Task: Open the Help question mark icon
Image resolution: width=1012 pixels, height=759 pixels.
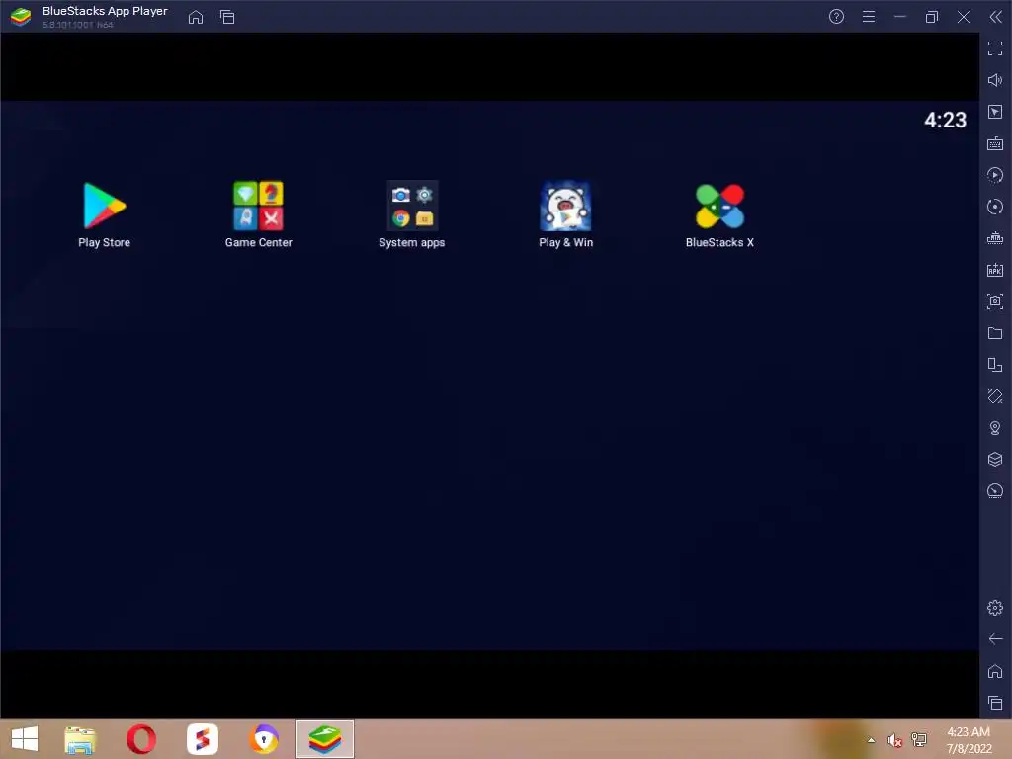Action: pos(836,16)
